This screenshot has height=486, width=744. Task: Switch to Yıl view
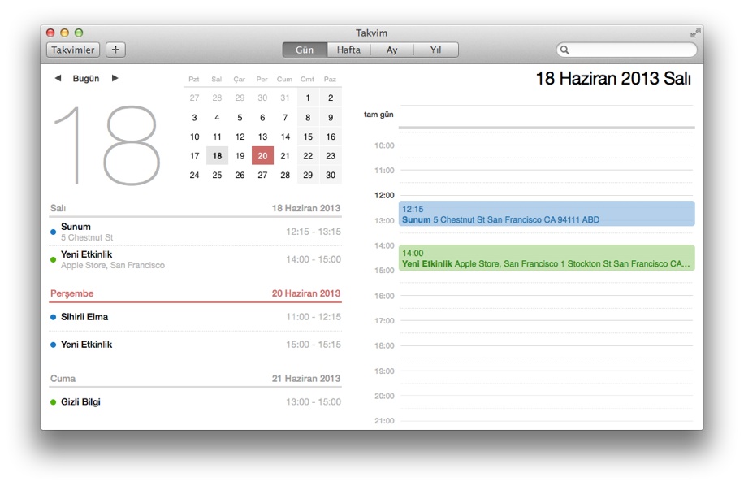click(x=436, y=50)
